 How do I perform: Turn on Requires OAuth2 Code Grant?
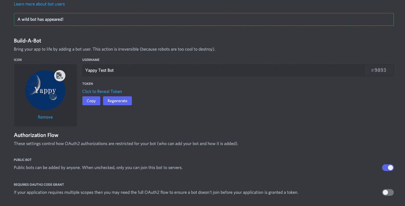point(388,192)
